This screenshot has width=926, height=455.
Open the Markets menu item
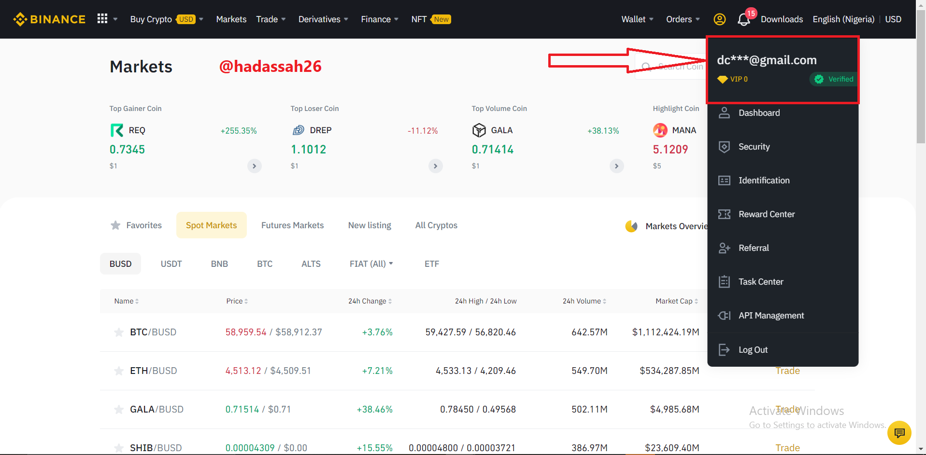pyautogui.click(x=231, y=19)
